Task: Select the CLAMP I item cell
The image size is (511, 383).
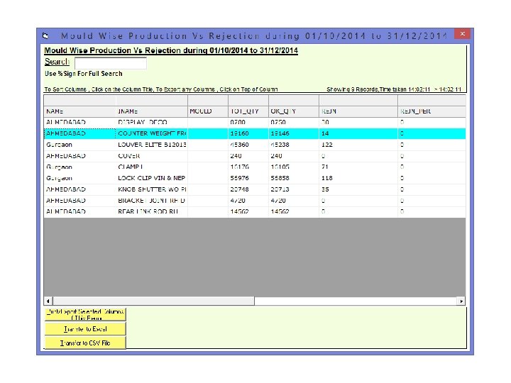Action: click(152, 167)
